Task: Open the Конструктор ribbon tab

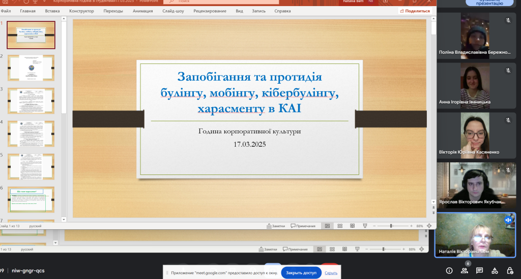Action: click(81, 11)
